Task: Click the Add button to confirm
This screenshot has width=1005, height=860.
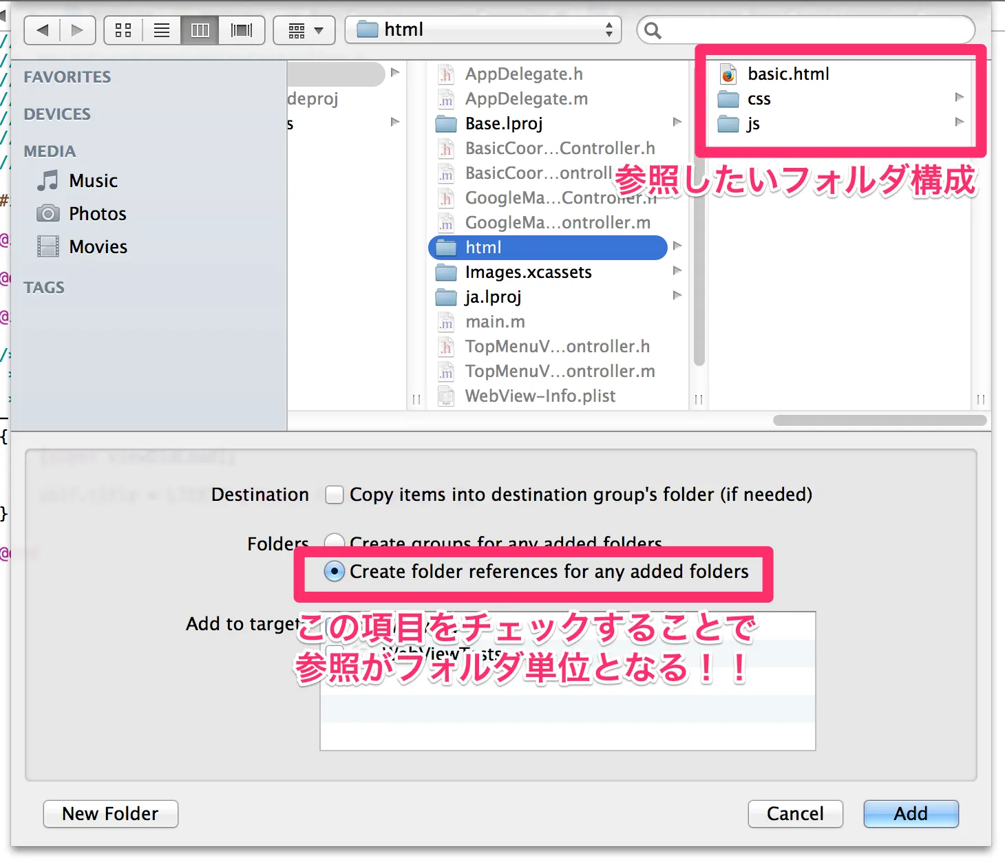Action: tap(910, 813)
